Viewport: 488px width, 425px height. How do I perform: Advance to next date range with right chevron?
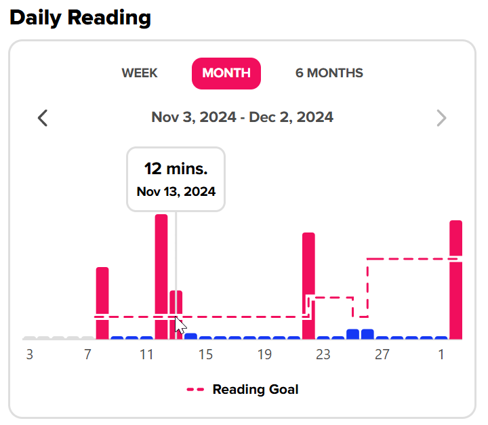442,118
